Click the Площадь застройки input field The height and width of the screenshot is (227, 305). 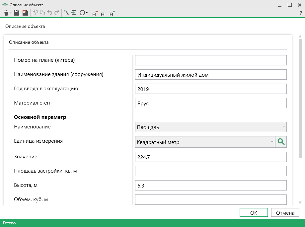point(211,171)
